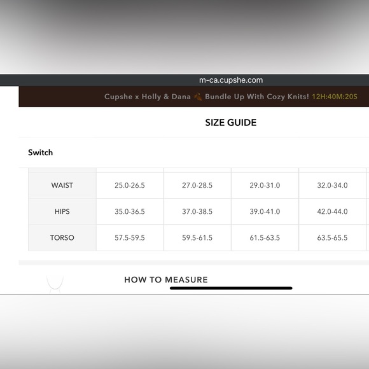Click torso value 63.5-65.5
The width and height of the screenshot is (369, 369).
click(332, 237)
